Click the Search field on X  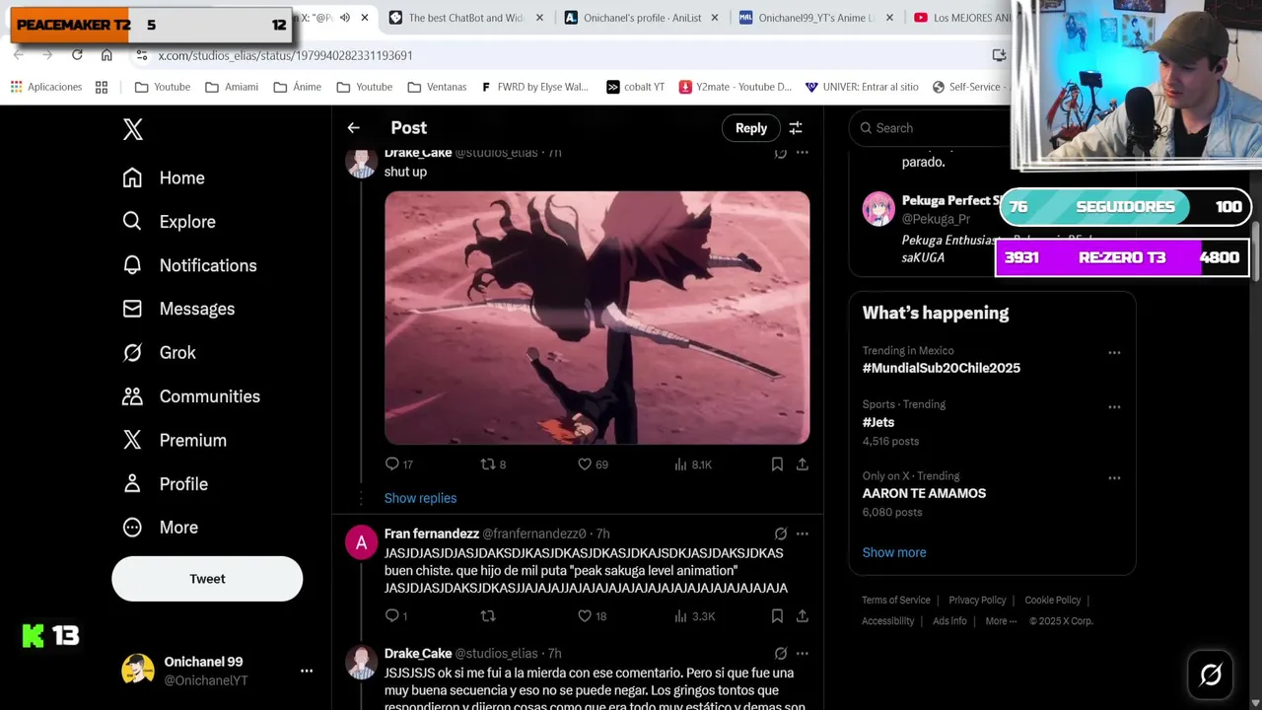(932, 127)
